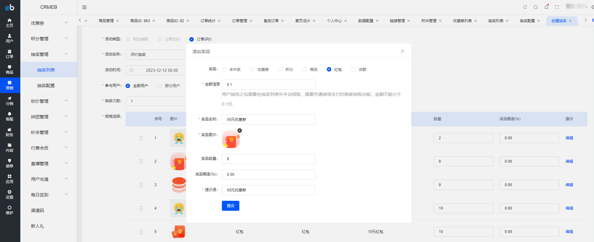594x242 pixels.
Task: Open the 装修 sidebar section
Action: 10,163
